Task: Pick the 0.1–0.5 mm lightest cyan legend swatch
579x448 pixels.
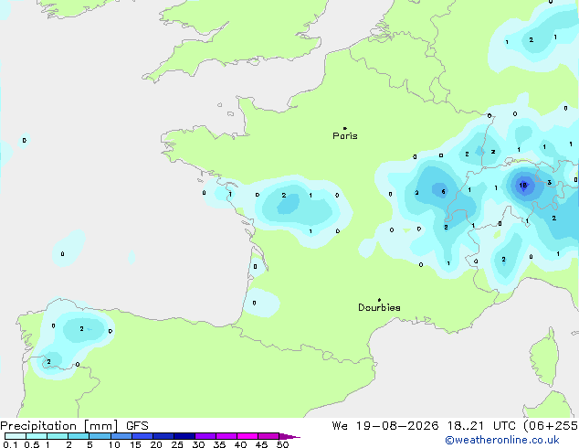Action: tap(16, 436)
